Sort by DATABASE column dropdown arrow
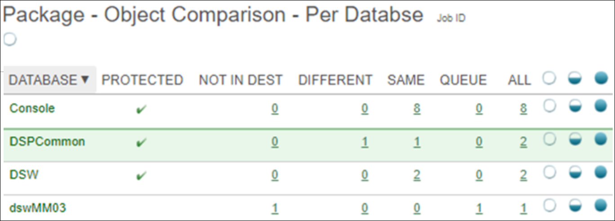 pyautogui.click(x=85, y=80)
